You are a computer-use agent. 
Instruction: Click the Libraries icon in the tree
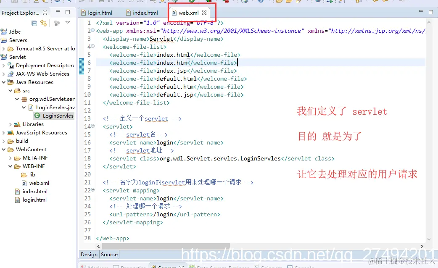17,124
